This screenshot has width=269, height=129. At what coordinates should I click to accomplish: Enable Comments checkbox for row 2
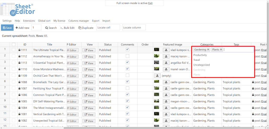click(127, 56)
